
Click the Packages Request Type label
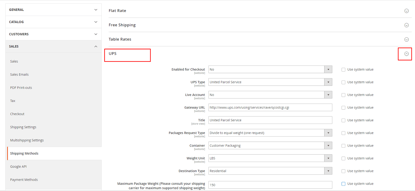point(187,133)
